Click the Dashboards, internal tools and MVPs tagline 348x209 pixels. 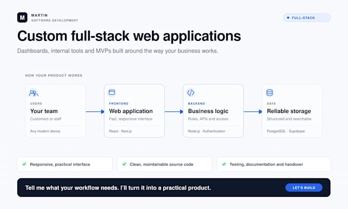tap(118, 51)
